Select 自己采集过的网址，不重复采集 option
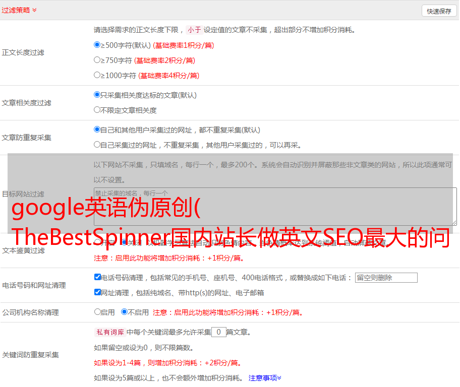The width and height of the screenshot is (460, 387). coord(97,144)
